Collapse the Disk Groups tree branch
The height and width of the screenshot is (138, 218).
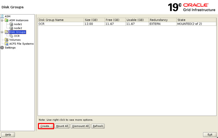pos(2,32)
